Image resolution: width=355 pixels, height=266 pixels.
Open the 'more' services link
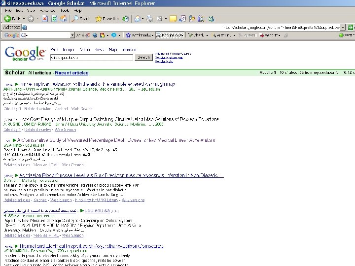(x=129, y=50)
